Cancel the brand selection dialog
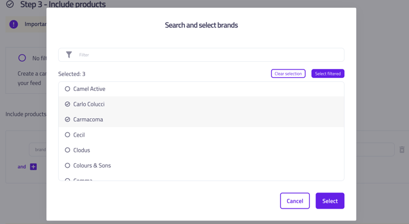 [295, 201]
